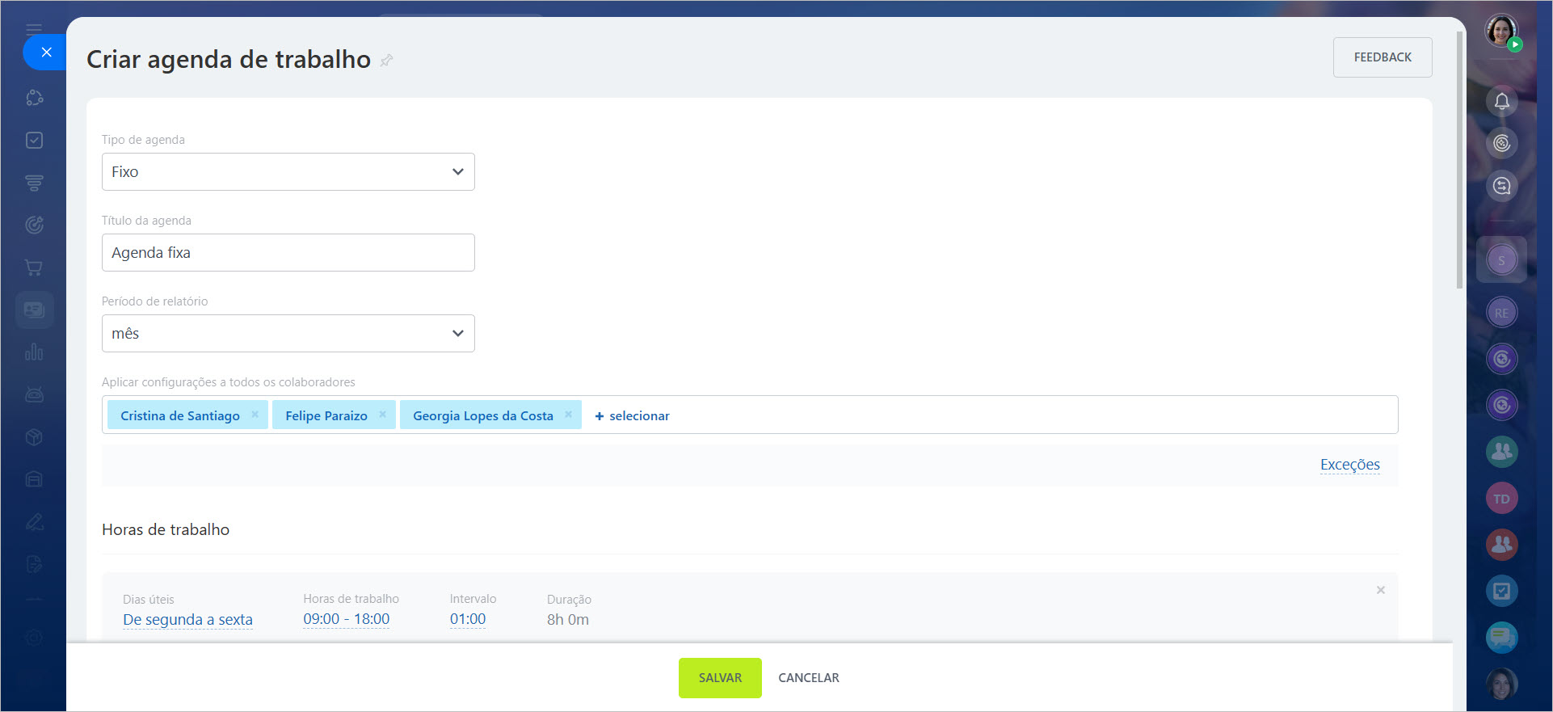Click the Título da agenda input field

(x=288, y=253)
